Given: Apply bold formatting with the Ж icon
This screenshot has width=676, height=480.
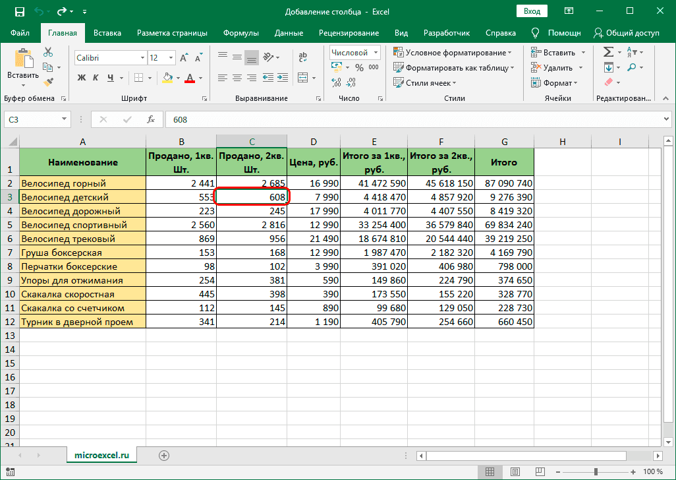Looking at the screenshot, I should tap(82, 77).
